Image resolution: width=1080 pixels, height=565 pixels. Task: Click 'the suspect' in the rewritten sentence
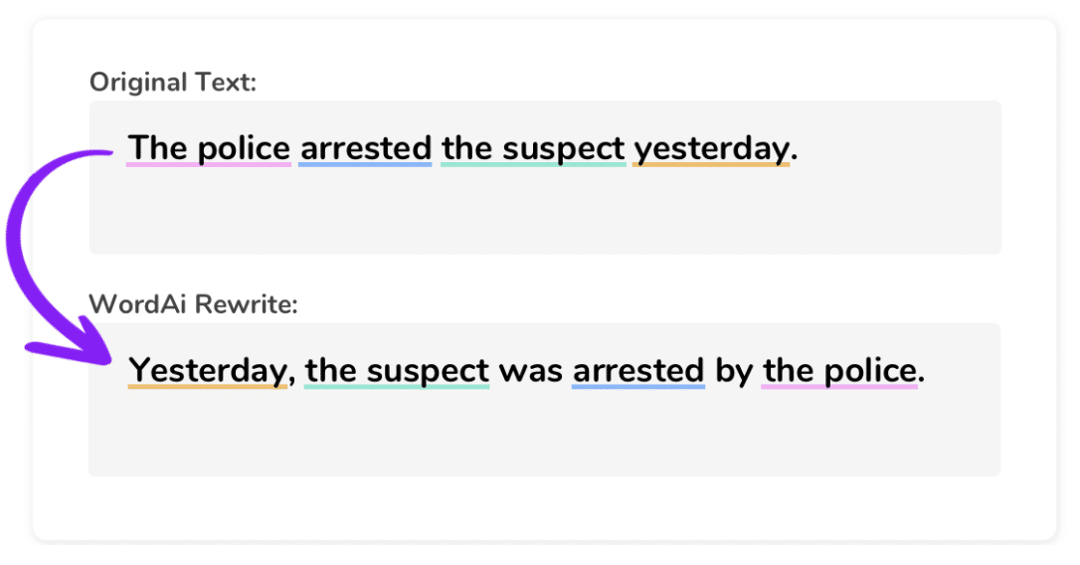coord(397,371)
